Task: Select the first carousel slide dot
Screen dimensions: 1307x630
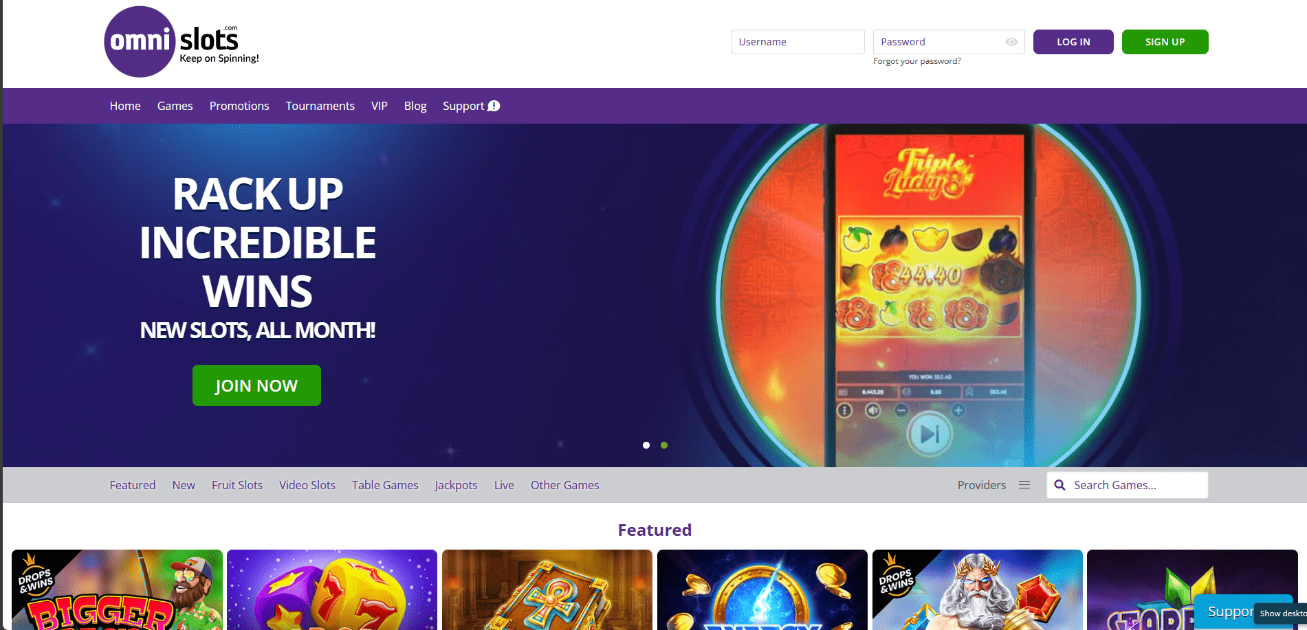Action: 646,445
